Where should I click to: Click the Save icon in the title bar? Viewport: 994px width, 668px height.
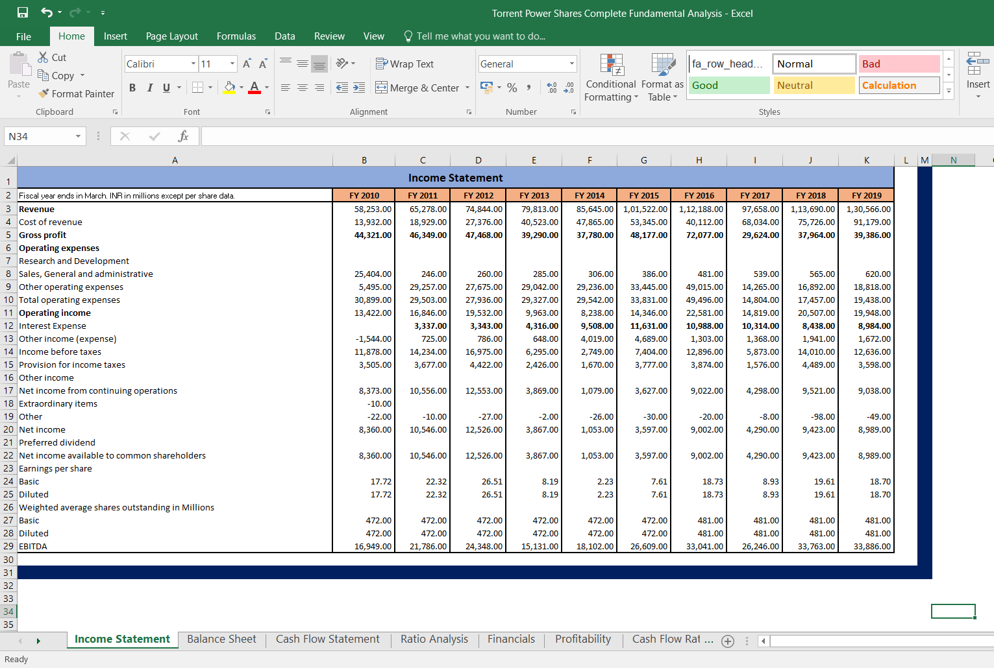(x=23, y=12)
